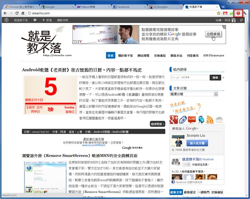Select the 最新留言 sidebar tab

(x=190, y=192)
